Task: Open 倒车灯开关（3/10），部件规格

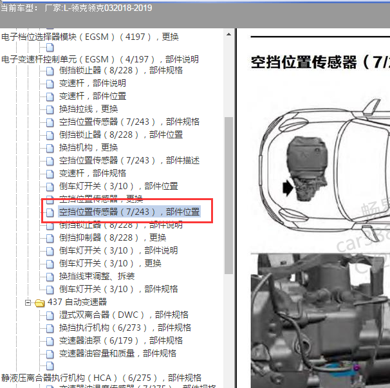Action: coord(118,290)
